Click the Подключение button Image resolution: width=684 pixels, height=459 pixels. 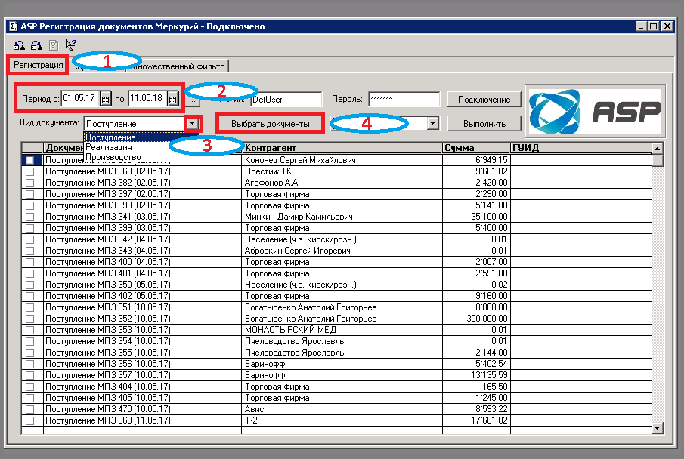coord(484,100)
